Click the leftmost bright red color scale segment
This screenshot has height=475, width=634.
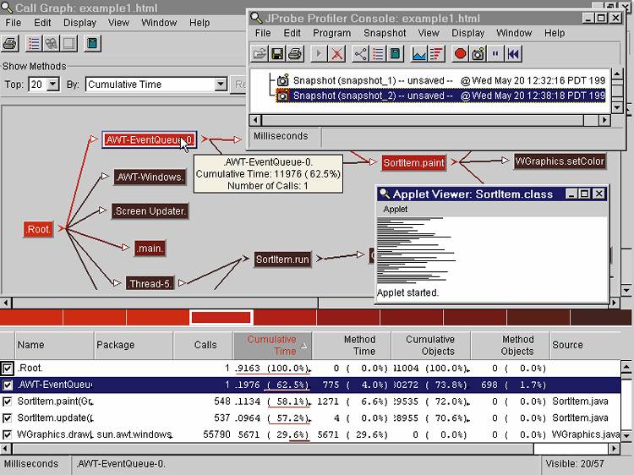pyautogui.click(x=31, y=318)
